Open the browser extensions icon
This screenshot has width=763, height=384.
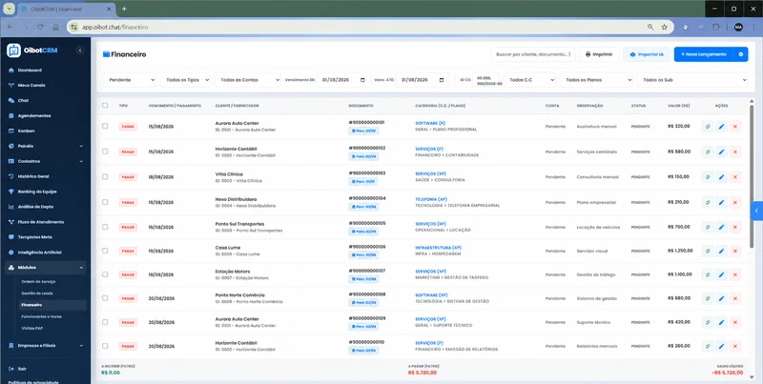716,28
